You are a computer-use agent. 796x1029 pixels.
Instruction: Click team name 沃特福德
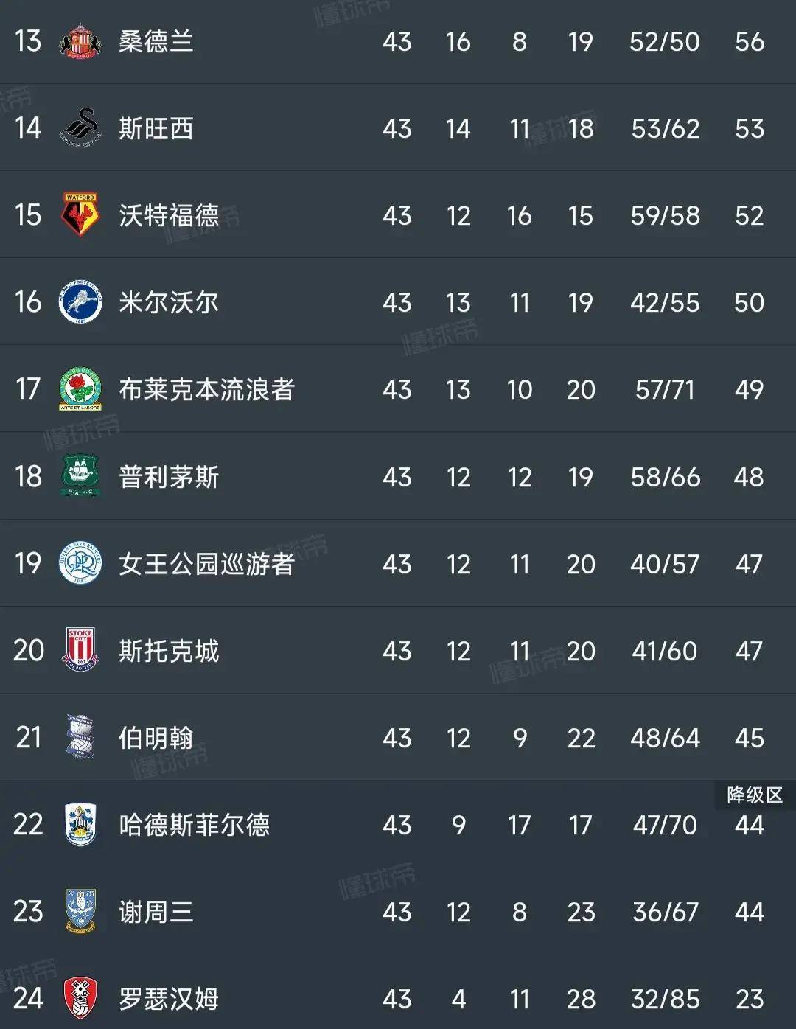pos(169,215)
